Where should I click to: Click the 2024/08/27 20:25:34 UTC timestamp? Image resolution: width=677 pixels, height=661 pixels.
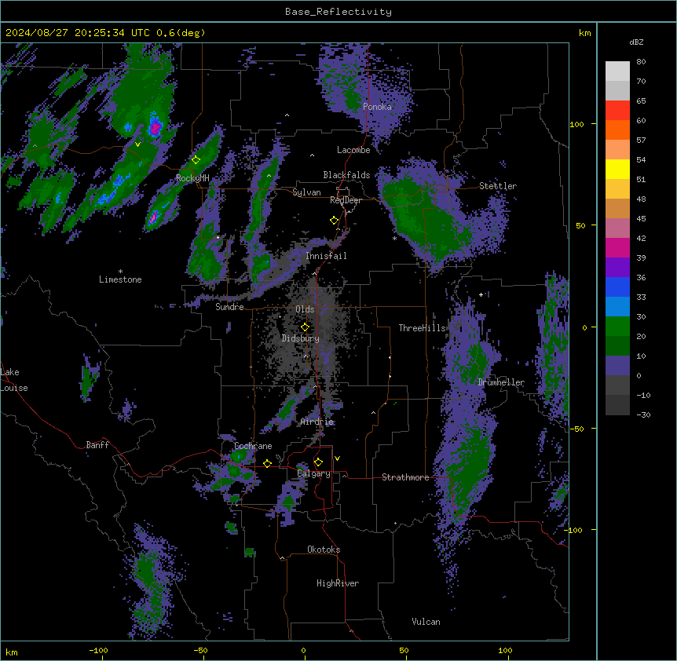tap(78, 33)
